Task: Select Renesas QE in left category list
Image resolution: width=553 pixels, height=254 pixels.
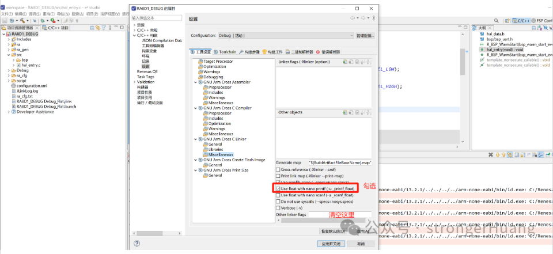Action: pyautogui.click(x=147, y=71)
